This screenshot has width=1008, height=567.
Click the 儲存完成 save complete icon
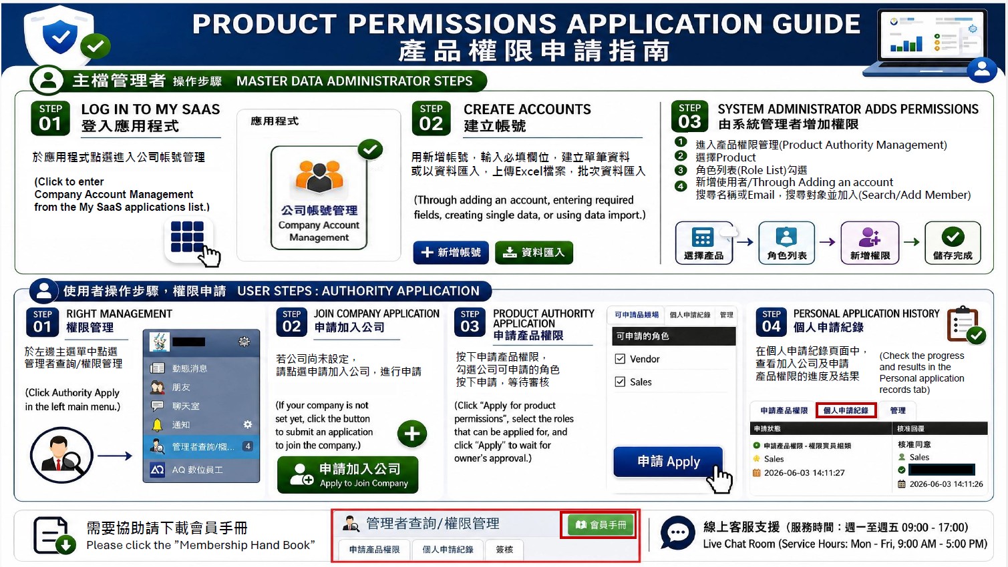coord(953,243)
